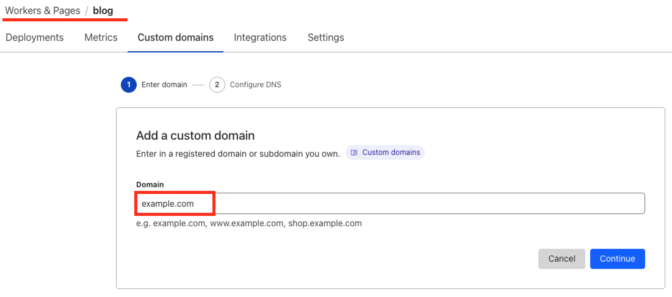The width and height of the screenshot is (672, 297).
Task: Click the step 1 Enter domain circle
Action: (129, 84)
